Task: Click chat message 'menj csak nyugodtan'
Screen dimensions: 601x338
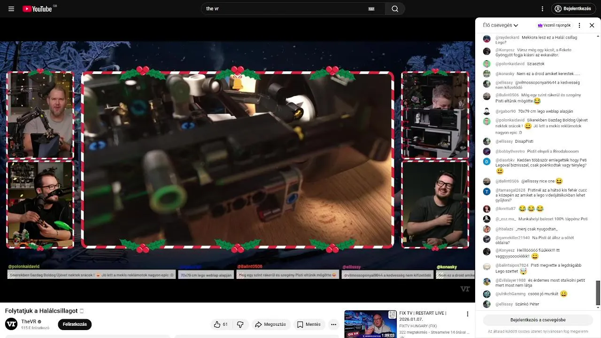Action: (536, 229)
